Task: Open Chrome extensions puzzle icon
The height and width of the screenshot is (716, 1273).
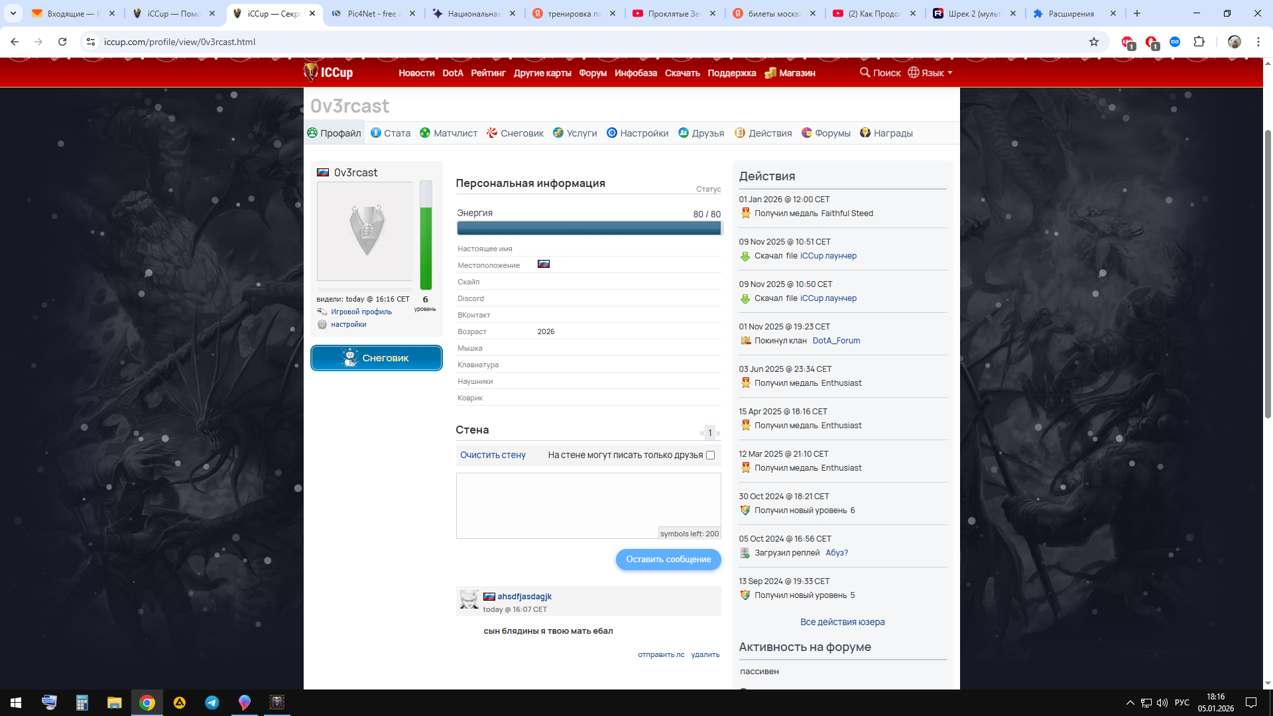Action: pos(1199,42)
